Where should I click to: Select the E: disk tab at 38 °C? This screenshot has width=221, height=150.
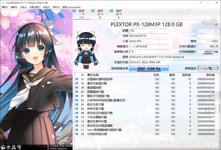[119, 14]
